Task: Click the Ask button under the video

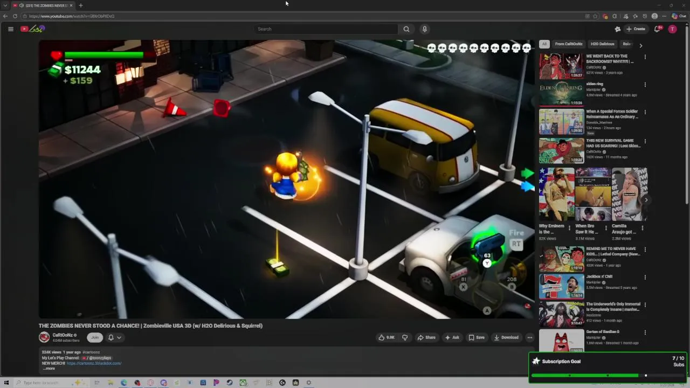Action: tap(452, 337)
